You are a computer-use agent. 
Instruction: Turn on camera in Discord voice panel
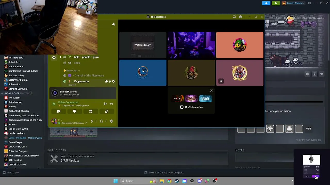click(x=59, y=111)
